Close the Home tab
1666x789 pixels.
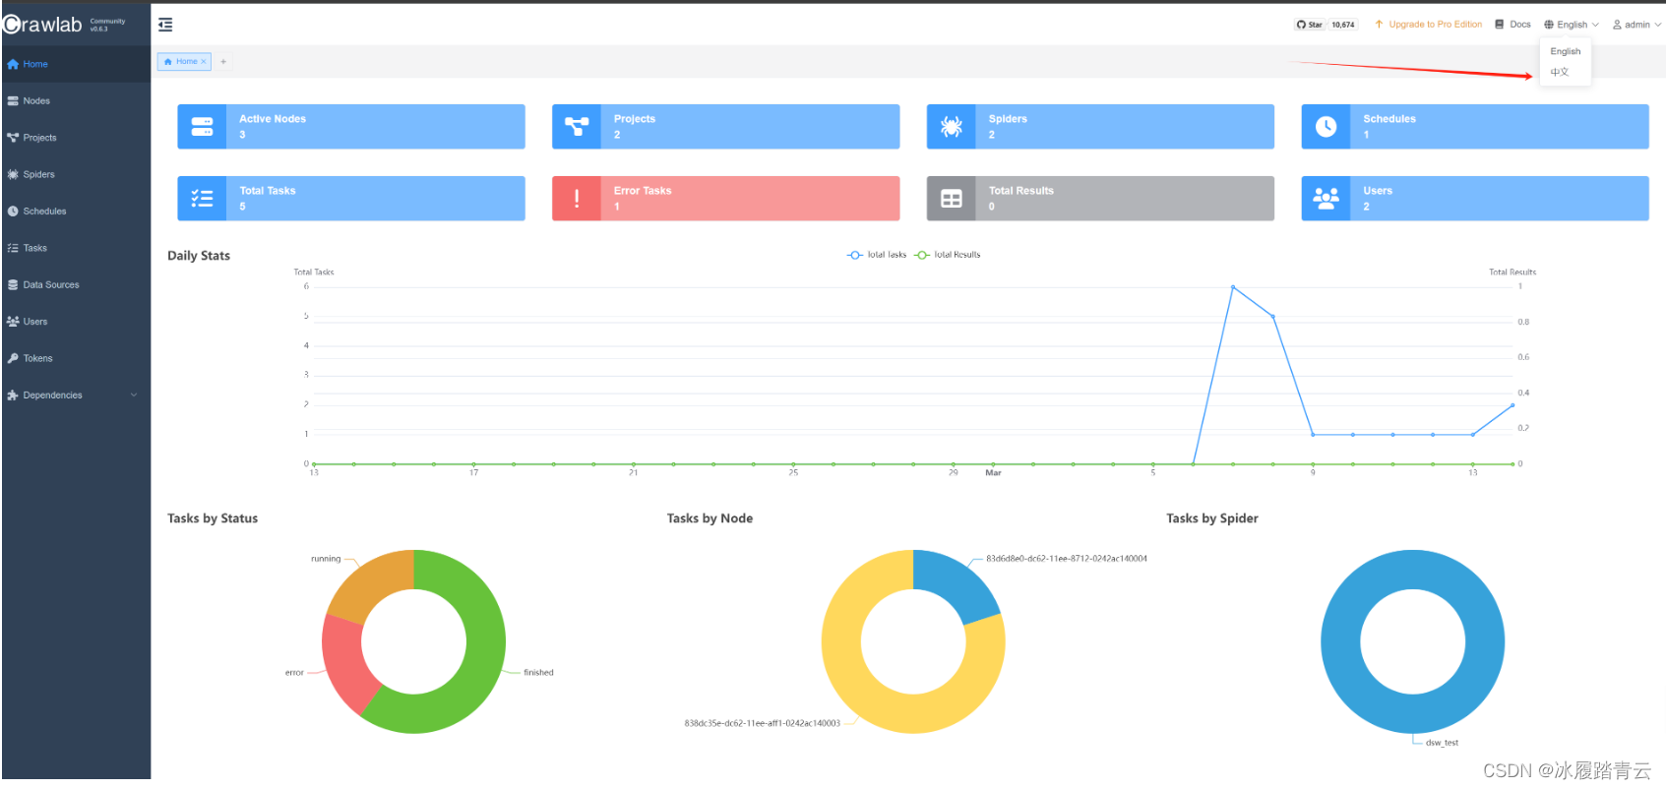coord(204,62)
